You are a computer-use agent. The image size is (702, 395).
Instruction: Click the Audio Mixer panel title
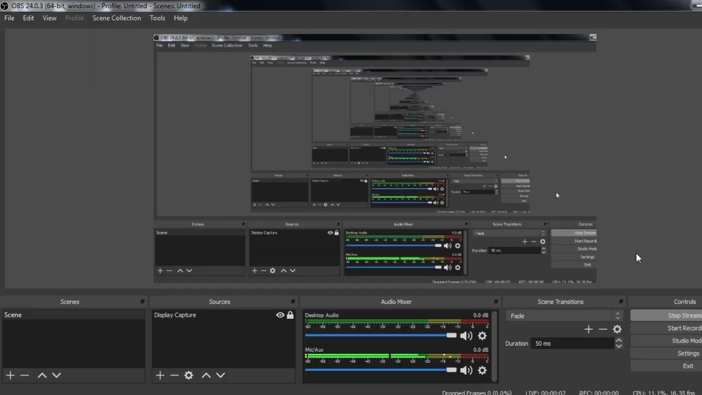click(396, 302)
